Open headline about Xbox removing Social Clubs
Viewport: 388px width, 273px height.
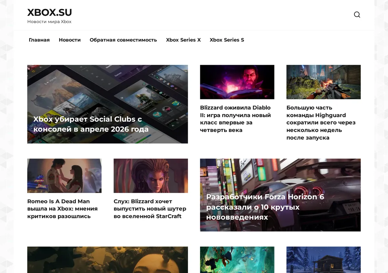click(91, 124)
